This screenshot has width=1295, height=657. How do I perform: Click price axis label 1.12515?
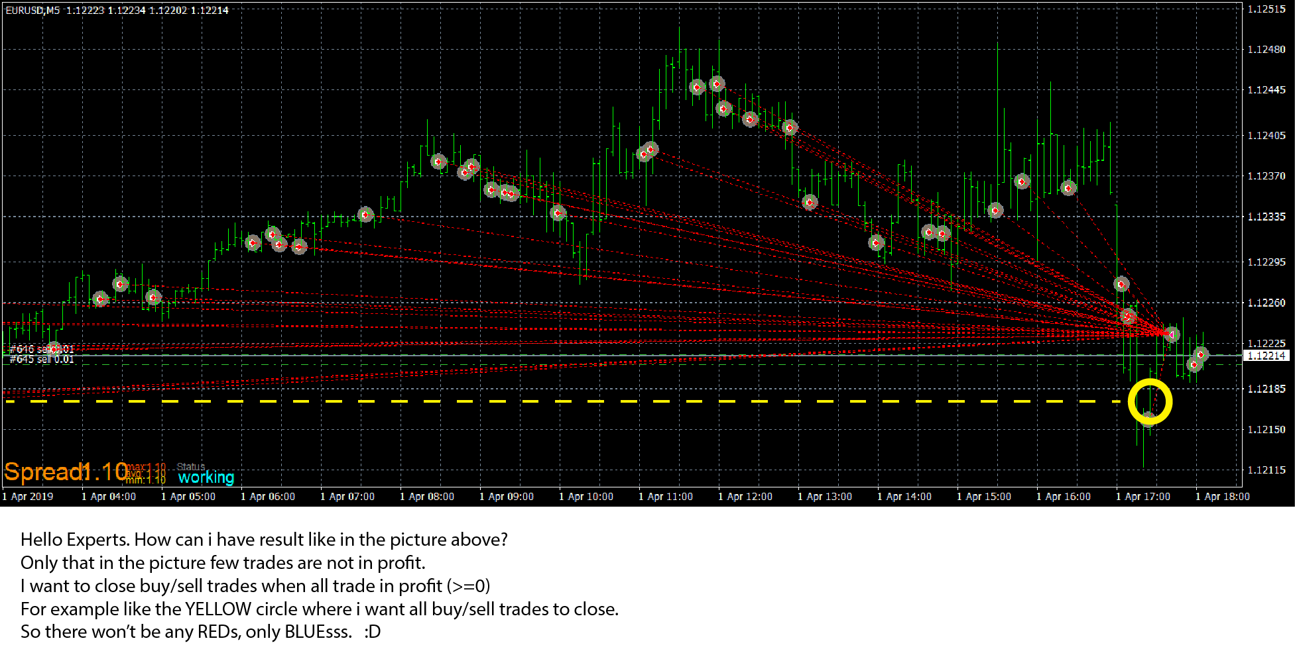click(1266, 9)
